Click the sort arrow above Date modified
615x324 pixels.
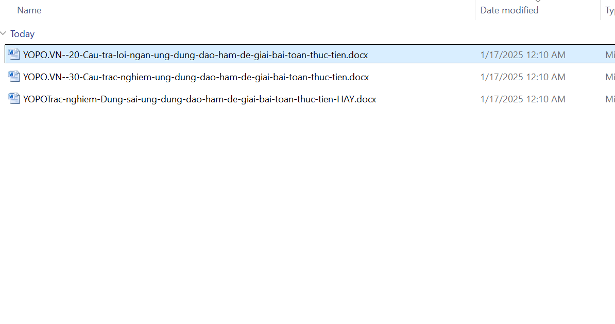click(538, 2)
